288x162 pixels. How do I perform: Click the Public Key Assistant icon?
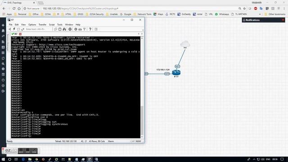coord(85,29)
